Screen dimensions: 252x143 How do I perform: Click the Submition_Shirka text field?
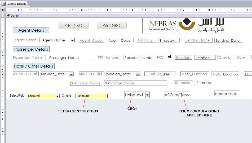pos(135,83)
